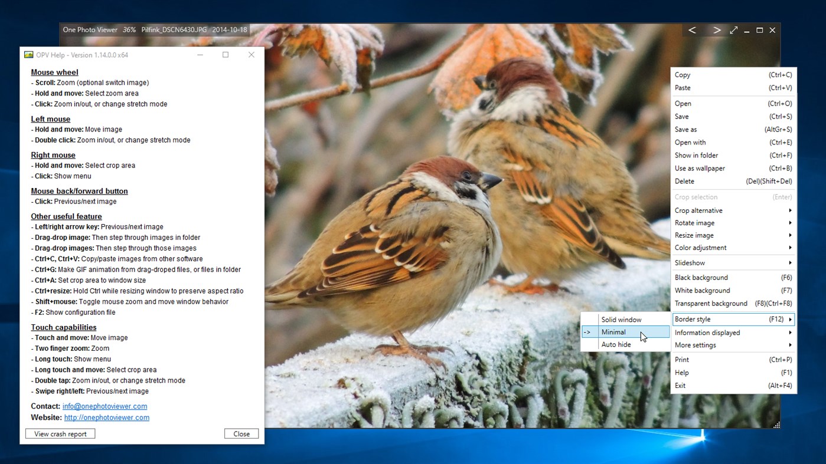This screenshot has width=826, height=464.
Task: Go to previous image with left arrow icon
Action: [692, 30]
